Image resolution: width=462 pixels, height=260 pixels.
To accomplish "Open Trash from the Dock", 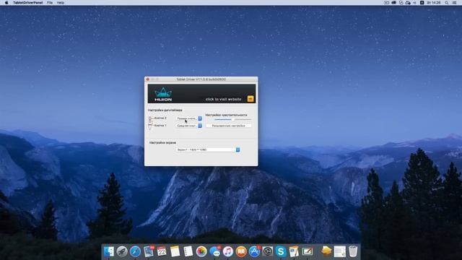I will pos(353,251).
